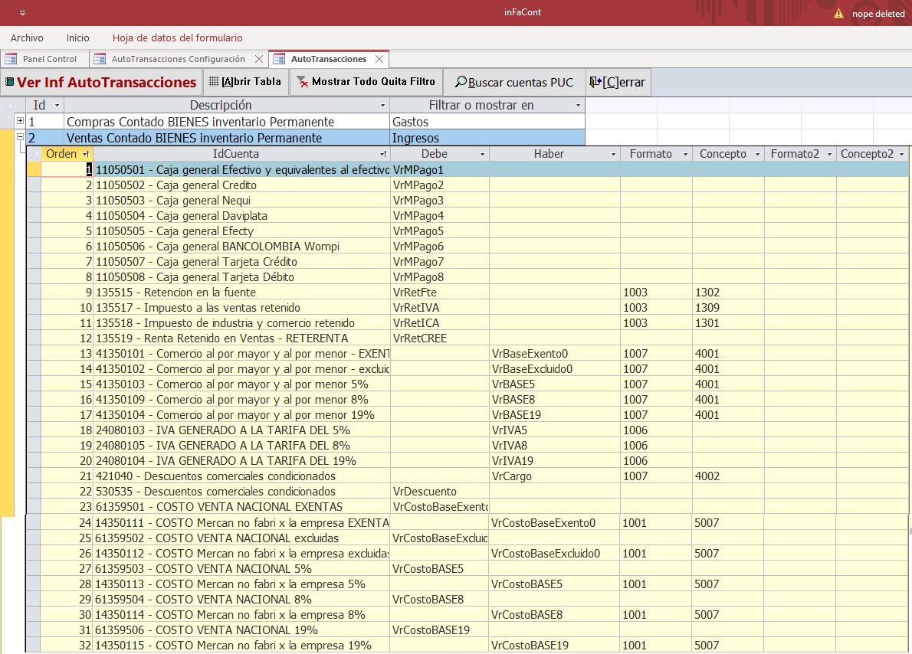Image resolution: width=912 pixels, height=654 pixels.
Task: Open the Quick Access Toolbar customize arrow
Action: click(x=22, y=13)
